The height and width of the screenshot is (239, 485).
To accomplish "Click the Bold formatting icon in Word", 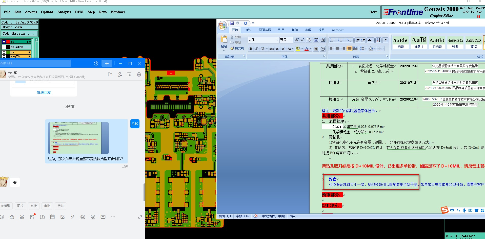I will [x=251, y=49].
